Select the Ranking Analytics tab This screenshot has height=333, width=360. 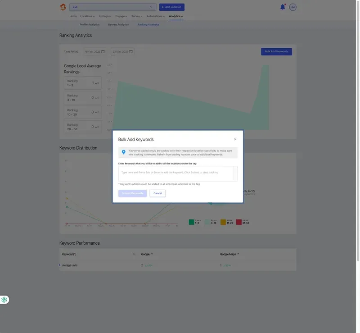tap(148, 25)
